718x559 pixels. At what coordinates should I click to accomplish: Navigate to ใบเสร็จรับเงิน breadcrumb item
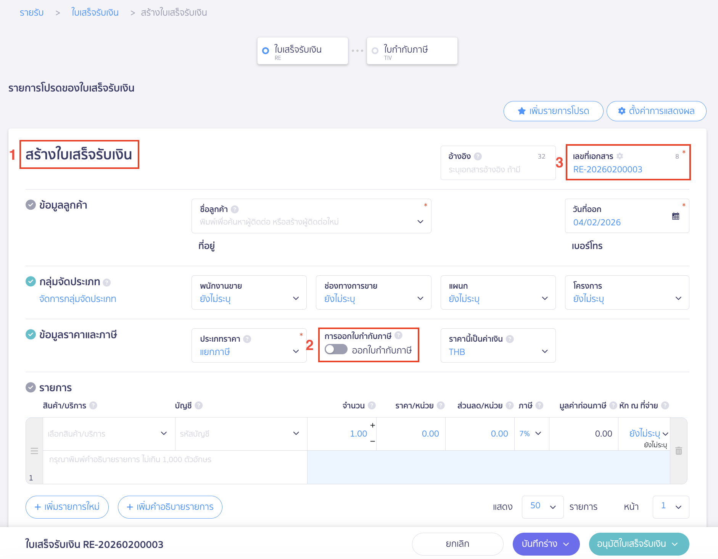pos(95,13)
